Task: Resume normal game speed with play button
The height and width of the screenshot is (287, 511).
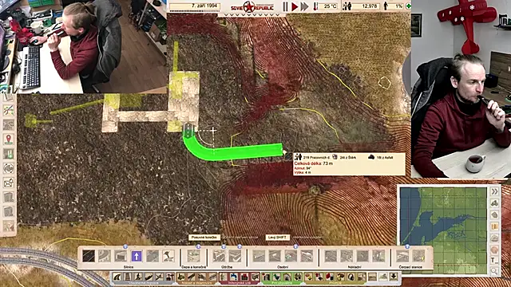Action: point(295,6)
